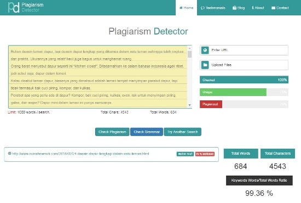The width and height of the screenshot is (301, 203).
Task: Click the Total Words header box
Action: tap(241, 154)
